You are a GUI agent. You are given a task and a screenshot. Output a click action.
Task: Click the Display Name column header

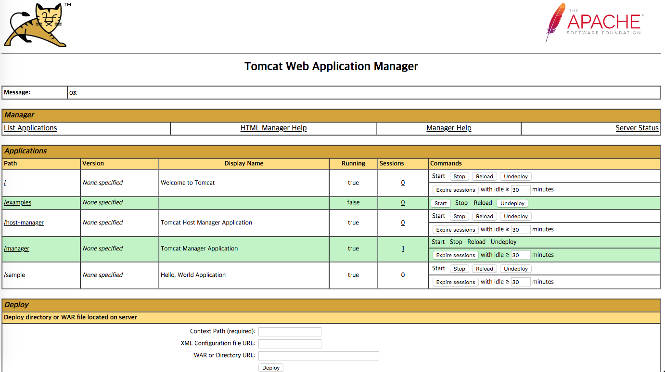(x=244, y=163)
